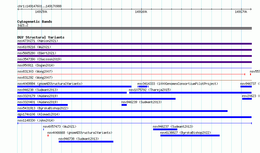This screenshot has width=260, height=153.
Task: Select the purple bar for nsv5665280
Action: pyautogui.click(x=134, y=56)
